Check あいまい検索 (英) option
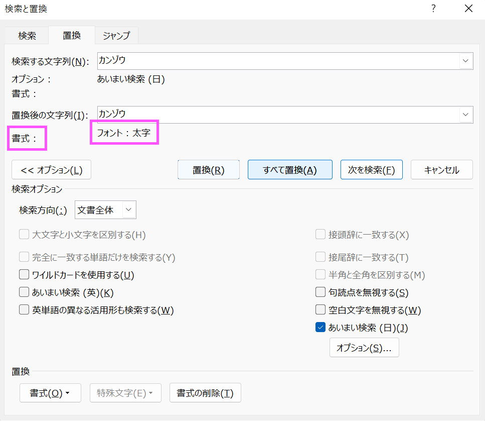The height and width of the screenshot is (421, 485). pos(24,292)
